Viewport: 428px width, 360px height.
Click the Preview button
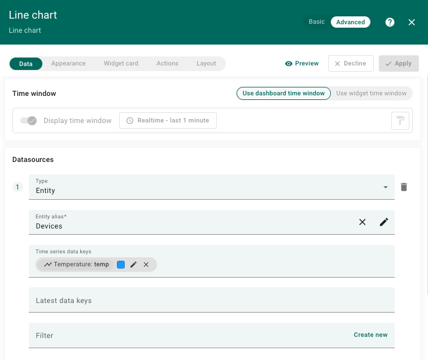pyautogui.click(x=302, y=64)
